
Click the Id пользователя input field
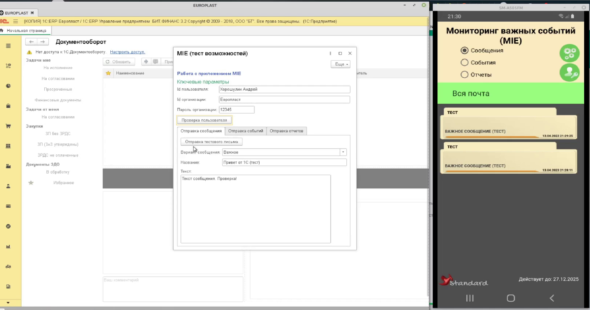284,89
